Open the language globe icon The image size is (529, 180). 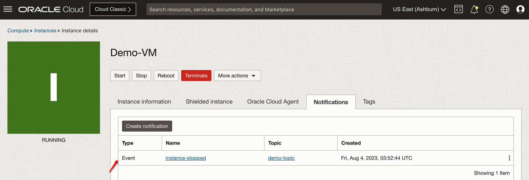pyautogui.click(x=505, y=10)
